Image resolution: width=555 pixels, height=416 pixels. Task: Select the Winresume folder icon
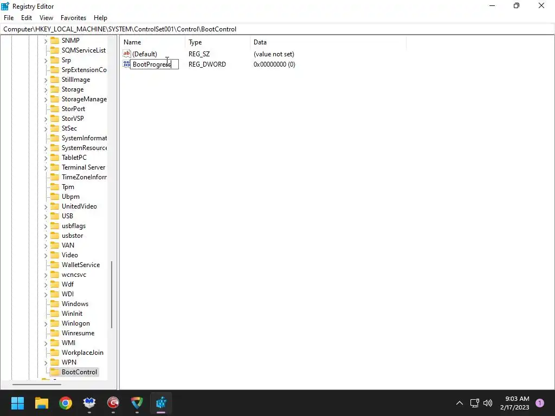click(x=55, y=333)
